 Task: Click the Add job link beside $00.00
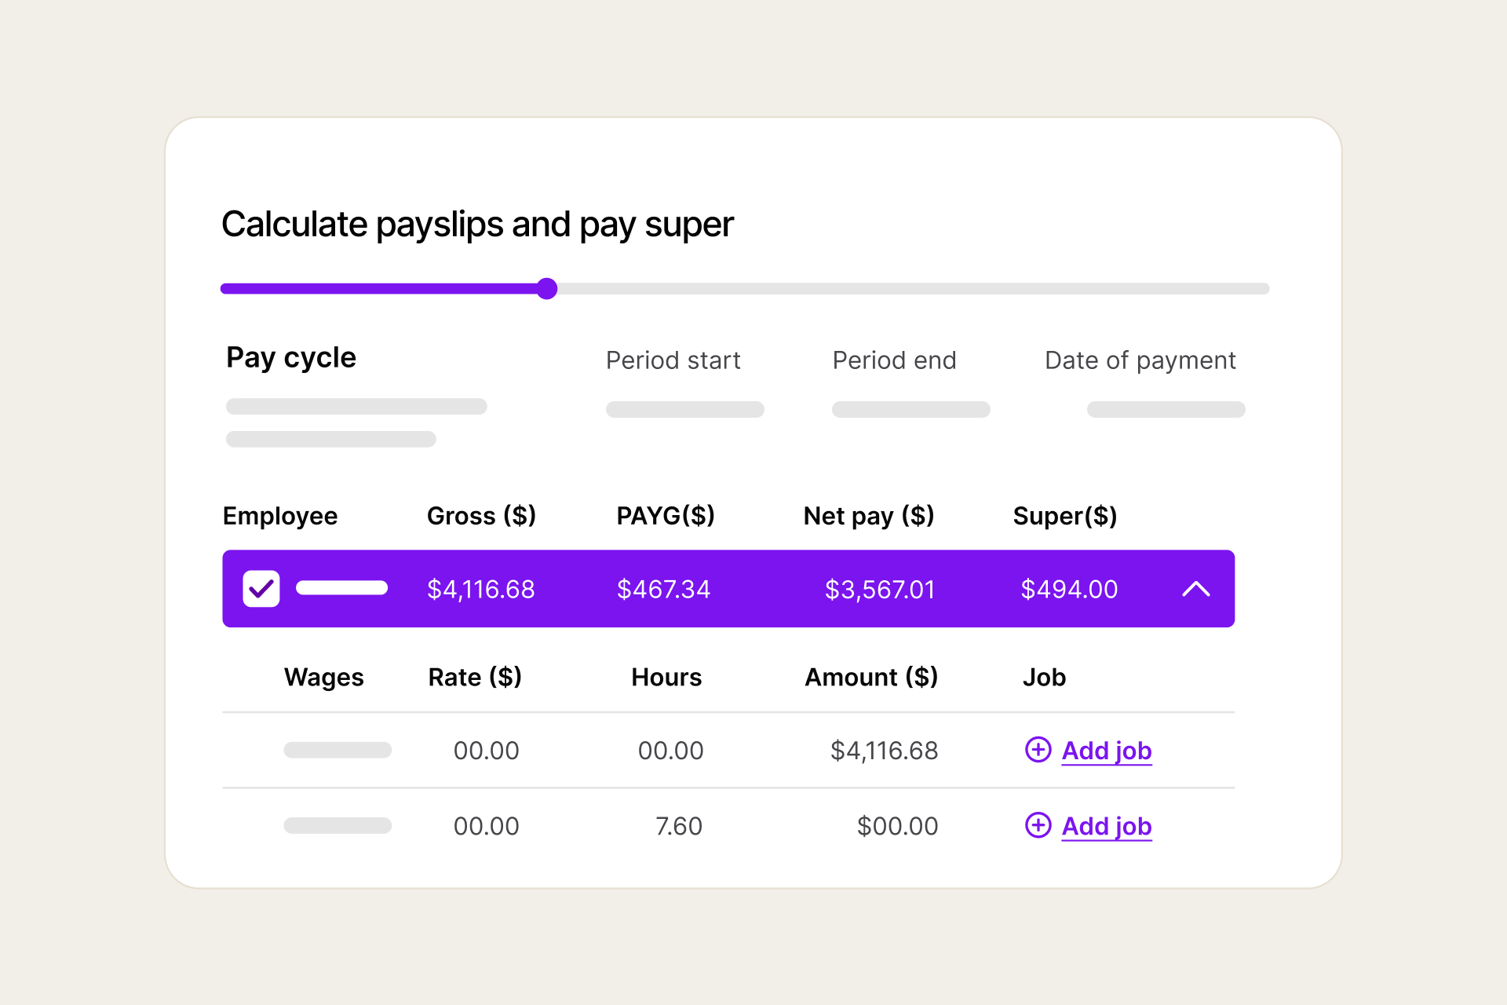coord(1107,826)
